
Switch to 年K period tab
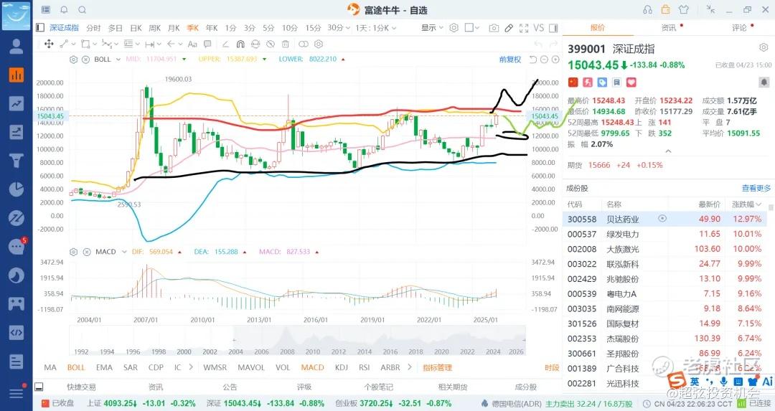tap(212, 28)
